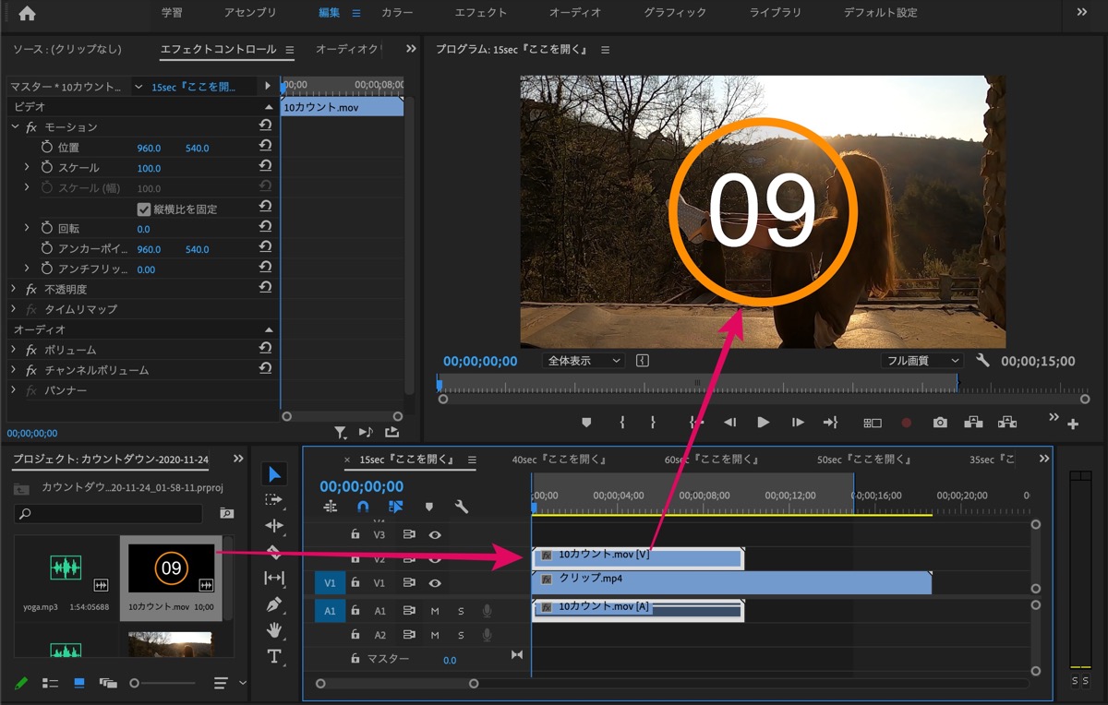The width and height of the screenshot is (1108, 705).
Task: Reset the スケール parameter
Action: click(x=265, y=167)
